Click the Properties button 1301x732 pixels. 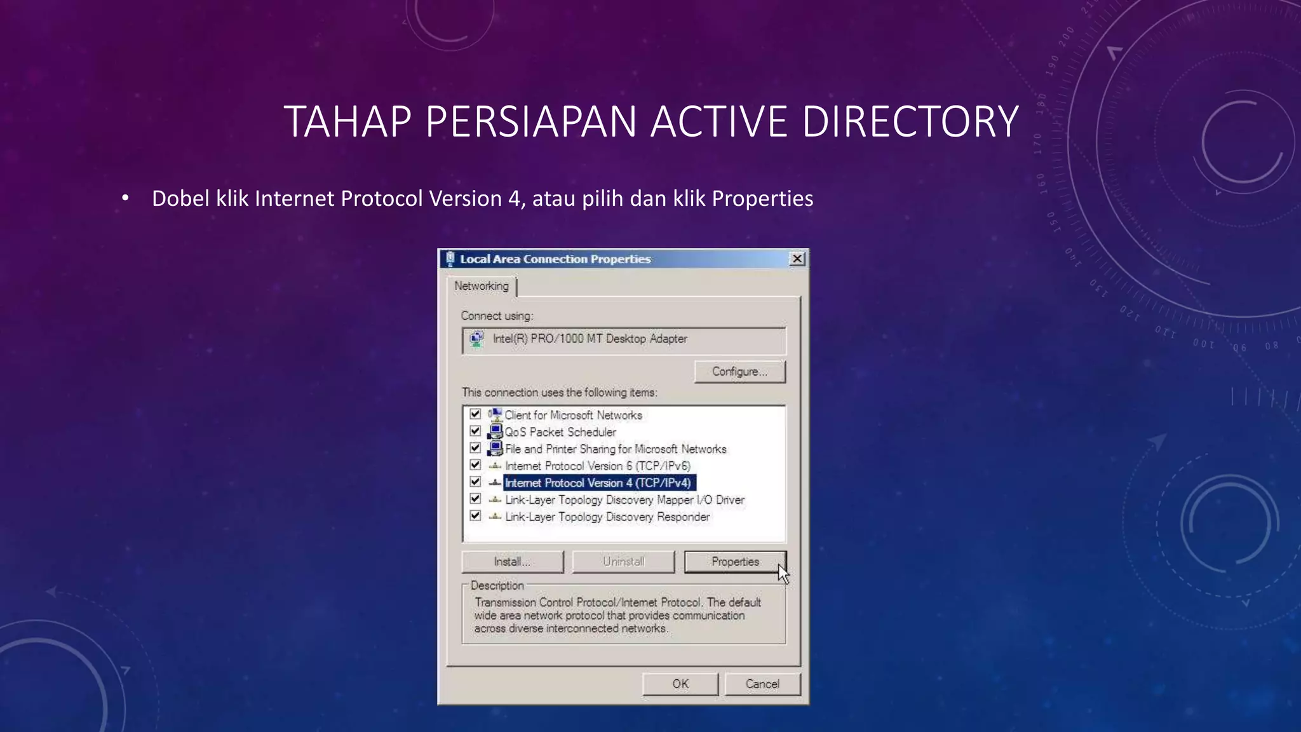[735, 562]
